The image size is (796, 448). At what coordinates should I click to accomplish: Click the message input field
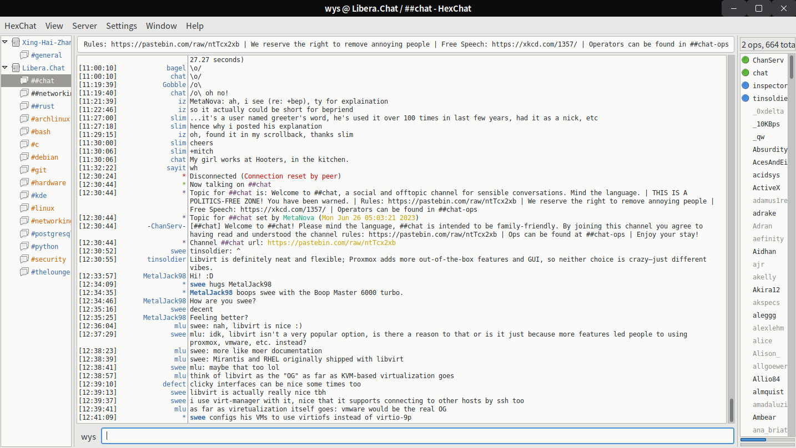(x=417, y=436)
